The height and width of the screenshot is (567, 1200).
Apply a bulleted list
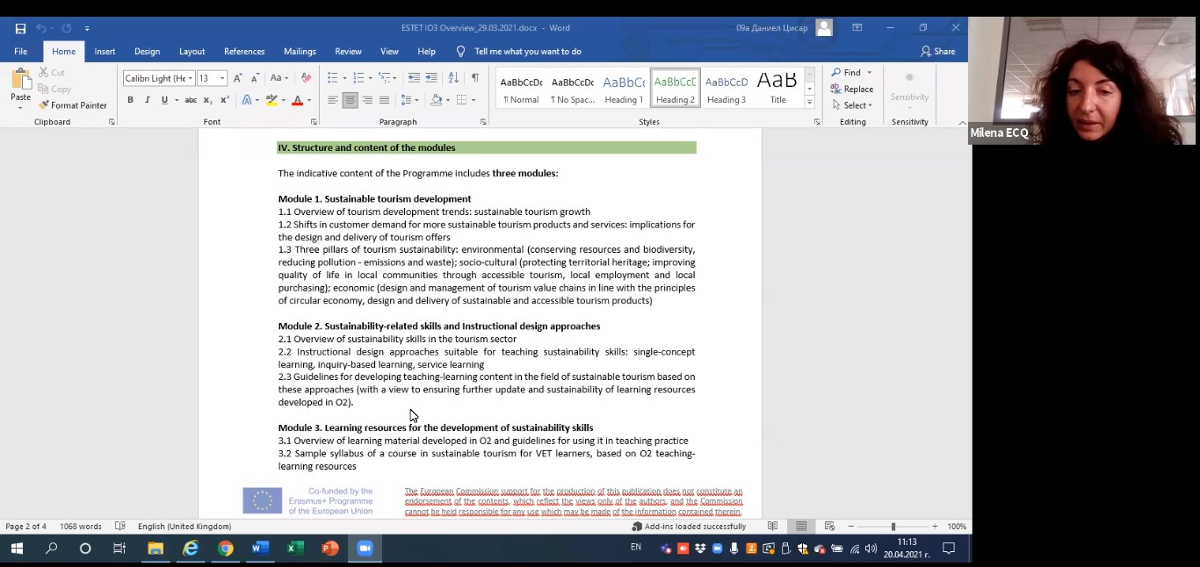[333, 78]
